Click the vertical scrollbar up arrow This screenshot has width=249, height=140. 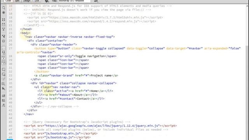tap(247, 6)
